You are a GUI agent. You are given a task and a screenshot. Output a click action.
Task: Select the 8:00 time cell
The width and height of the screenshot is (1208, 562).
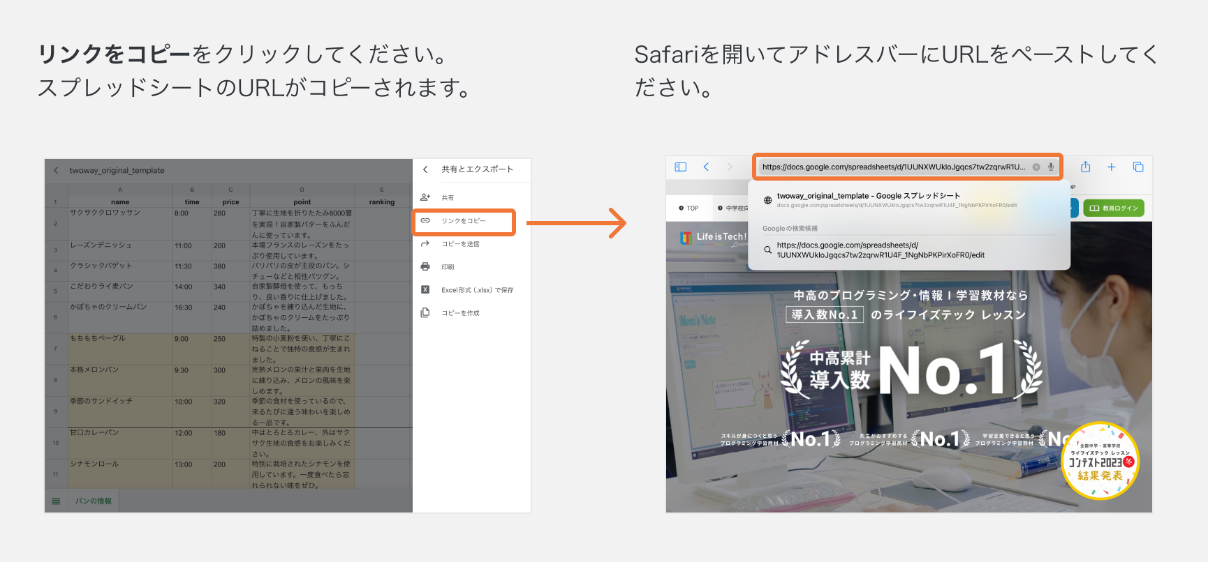click(x=192, y=224)
